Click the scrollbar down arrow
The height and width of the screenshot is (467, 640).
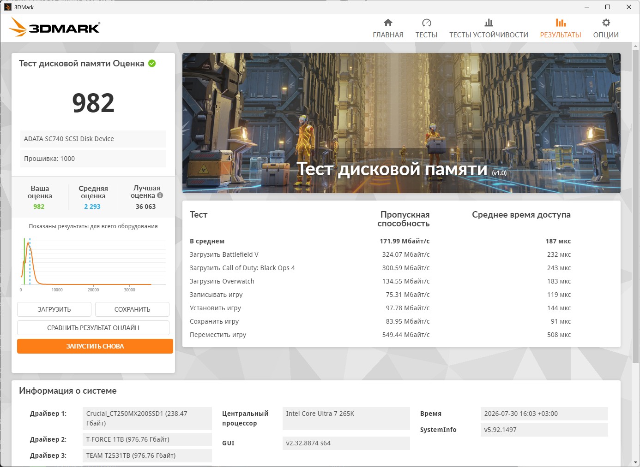pyautogui.click(x=636, y=462)
